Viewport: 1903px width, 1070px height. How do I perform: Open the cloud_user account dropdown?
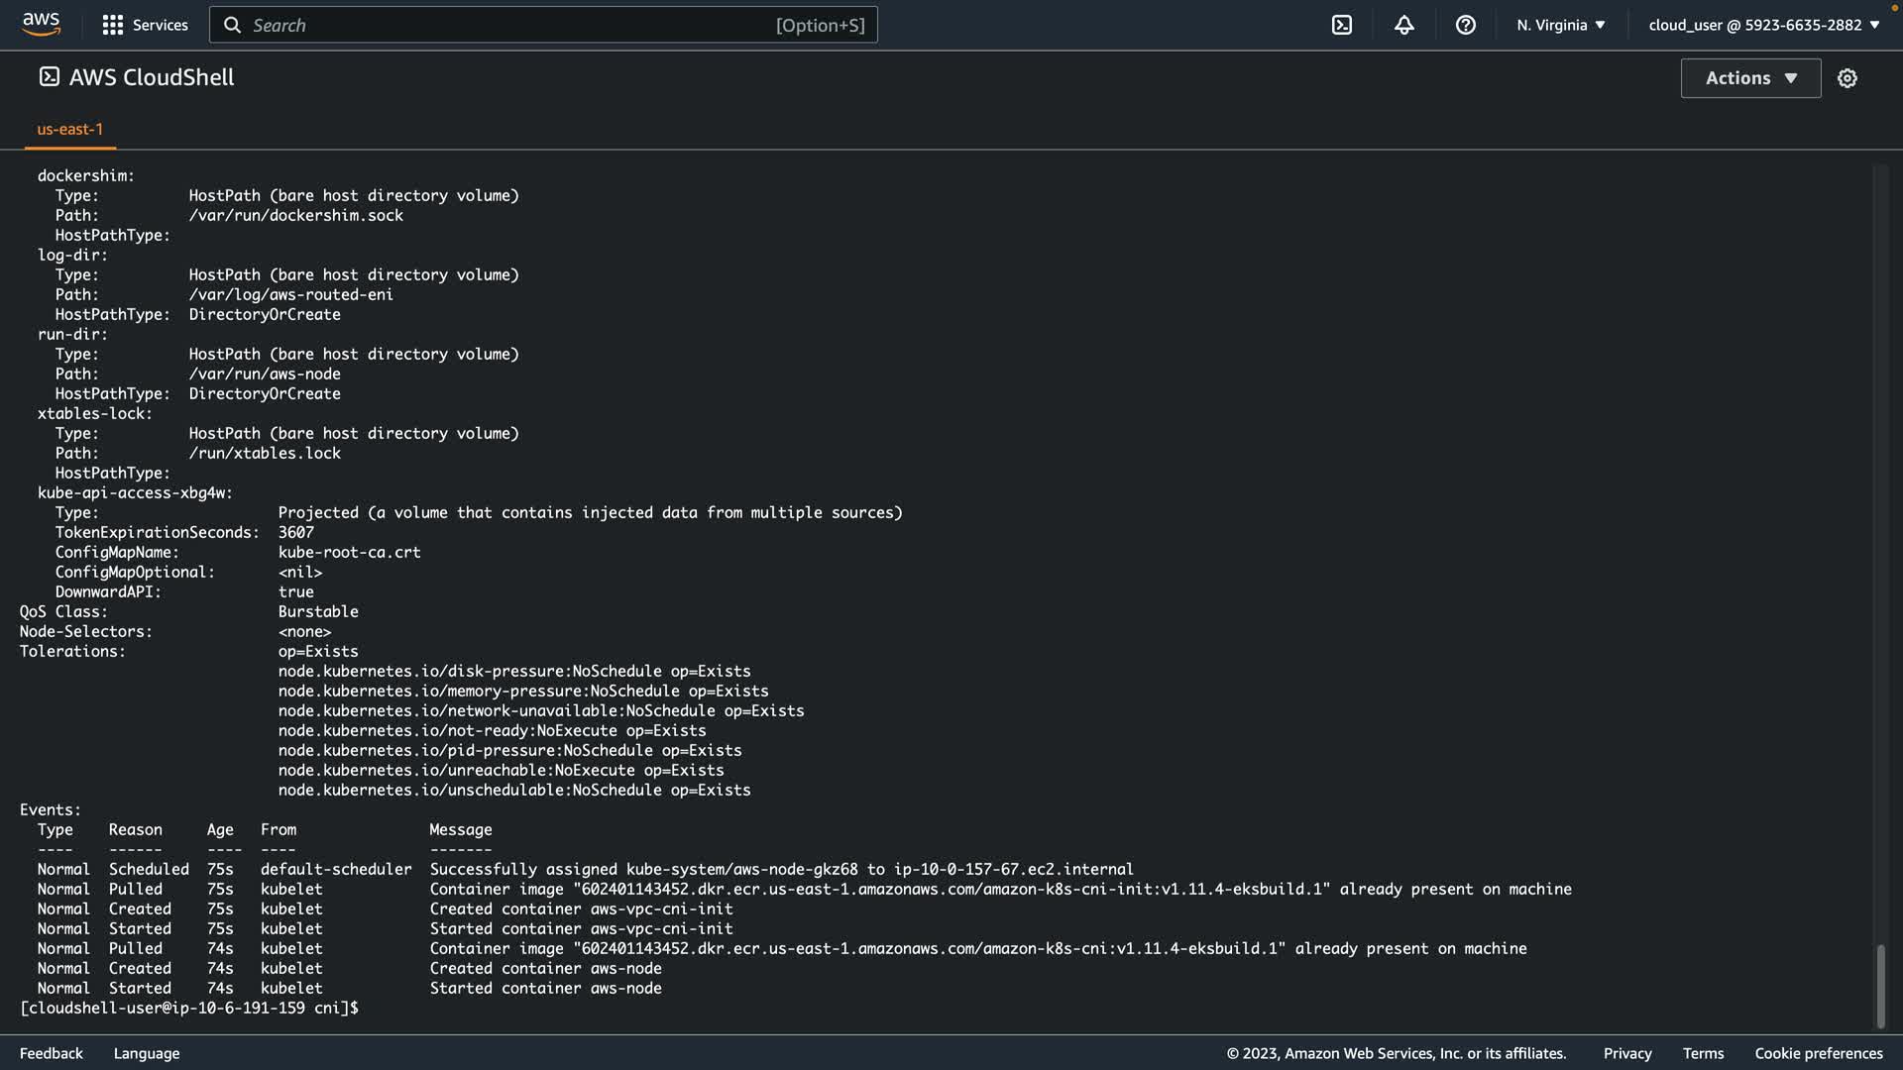pos(1763,25)
